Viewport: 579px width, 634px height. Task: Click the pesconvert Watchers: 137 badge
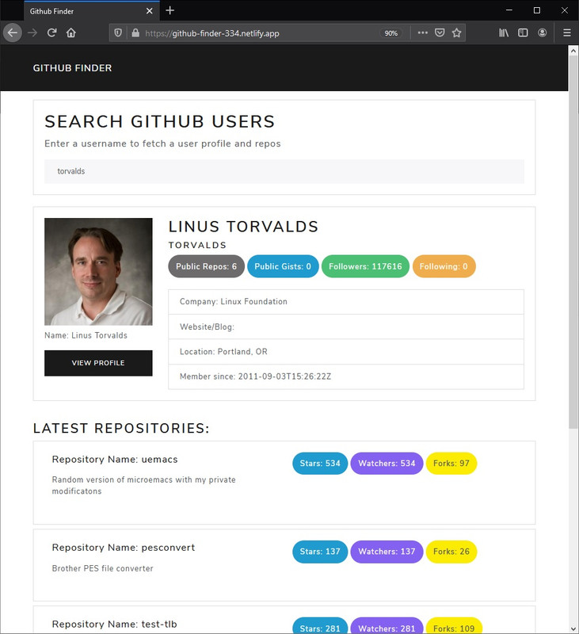point(387,552)
